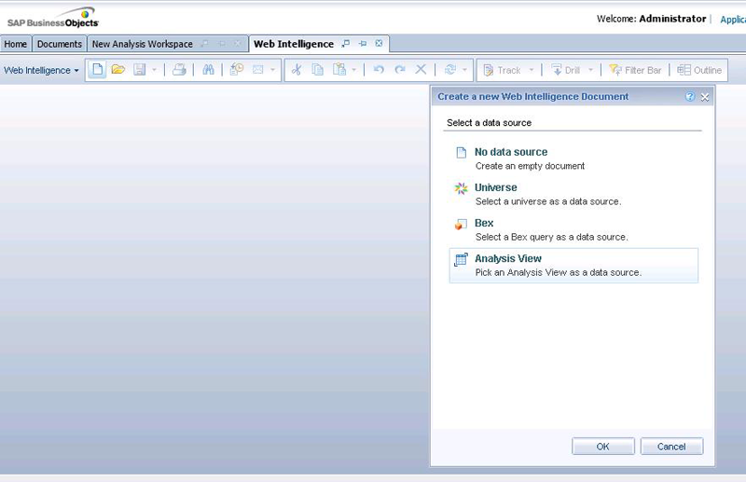Click the Drill toolbar button
The height and width of the screenshot is (482, 746).
[565, 71]
